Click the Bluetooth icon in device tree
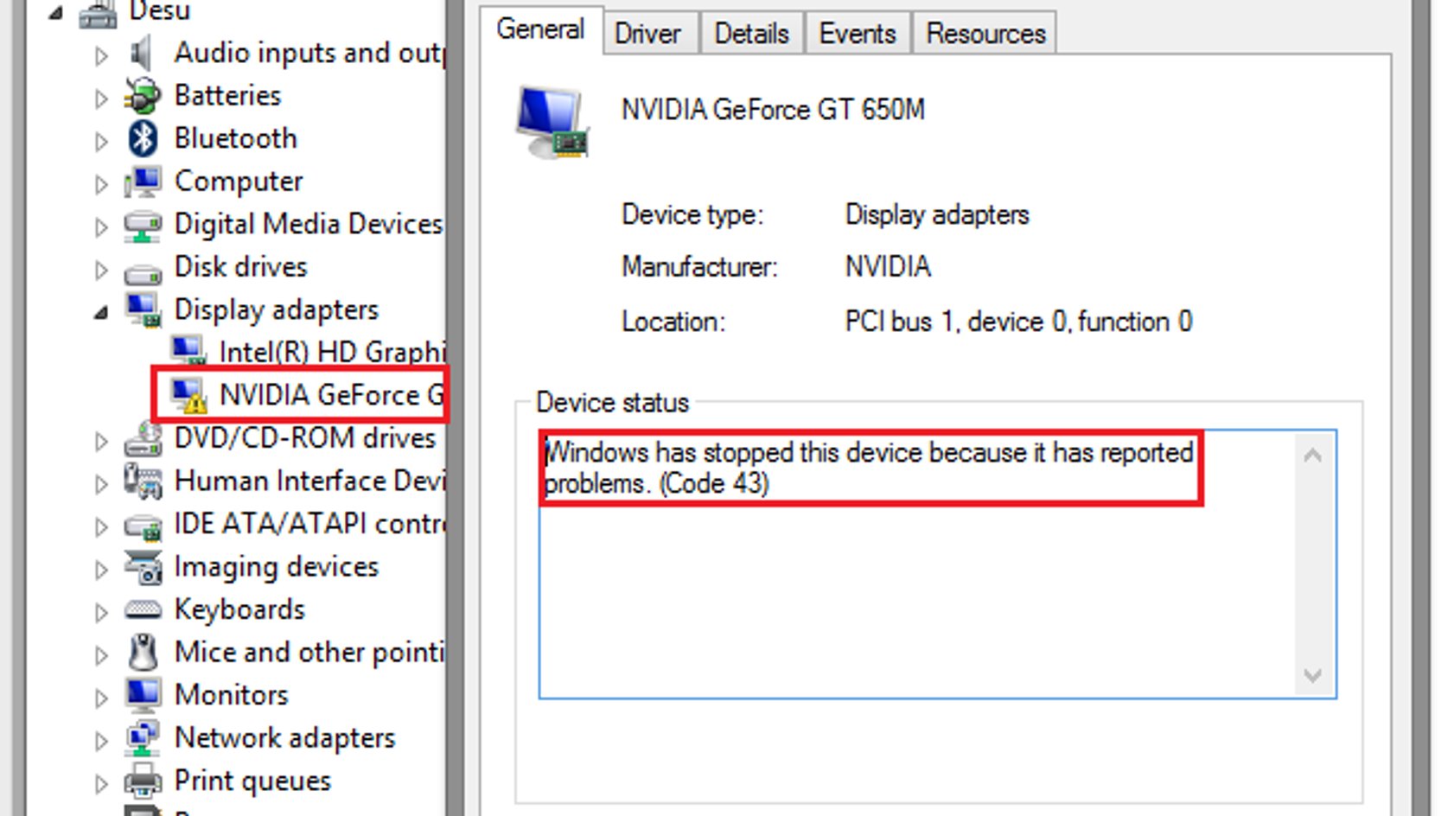Viewport: 1454px width, 816px height. 143,138
